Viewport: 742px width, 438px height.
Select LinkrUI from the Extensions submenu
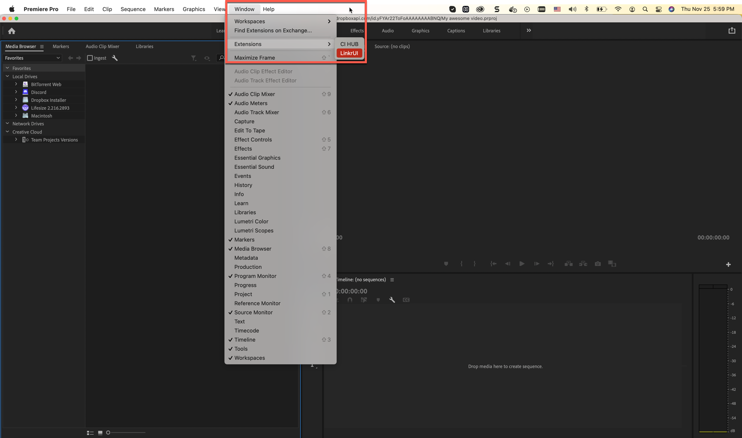coord(349,53)
